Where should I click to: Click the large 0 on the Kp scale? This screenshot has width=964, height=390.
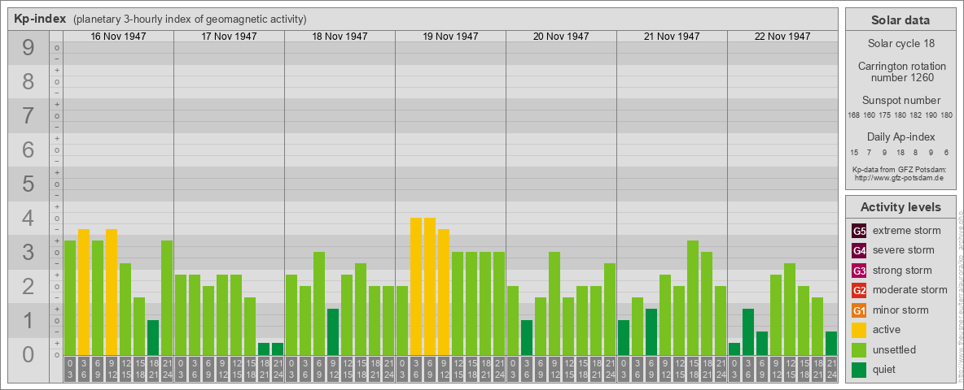click(28, 354)
